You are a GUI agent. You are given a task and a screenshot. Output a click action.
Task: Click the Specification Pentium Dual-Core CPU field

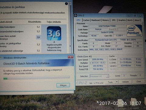tap(115, 40)
